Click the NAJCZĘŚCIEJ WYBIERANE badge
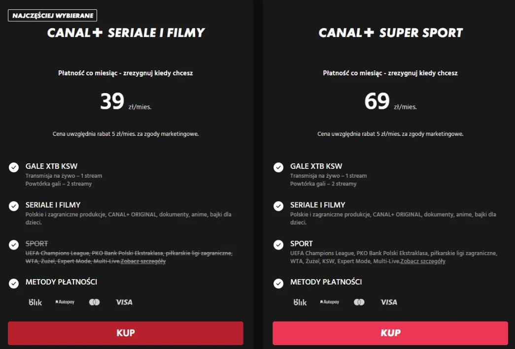The image size is (515, 349). 52,16
